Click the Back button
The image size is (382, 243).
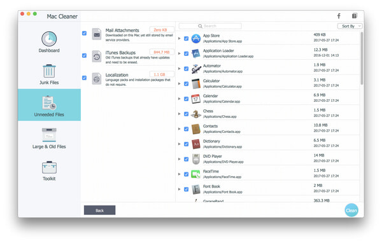[x=100, y=211]
